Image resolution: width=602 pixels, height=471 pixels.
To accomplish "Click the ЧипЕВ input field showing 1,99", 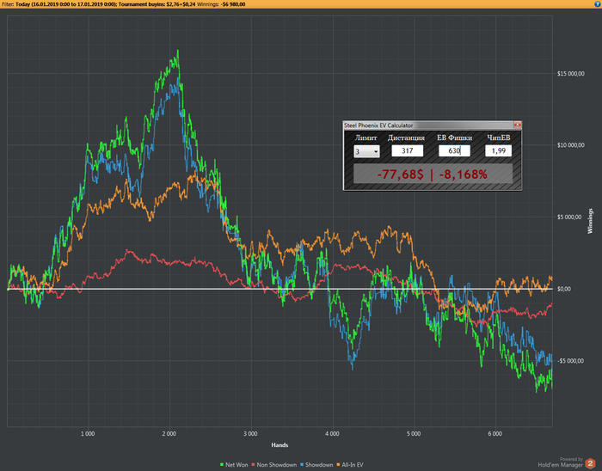I will pos(498,150).
